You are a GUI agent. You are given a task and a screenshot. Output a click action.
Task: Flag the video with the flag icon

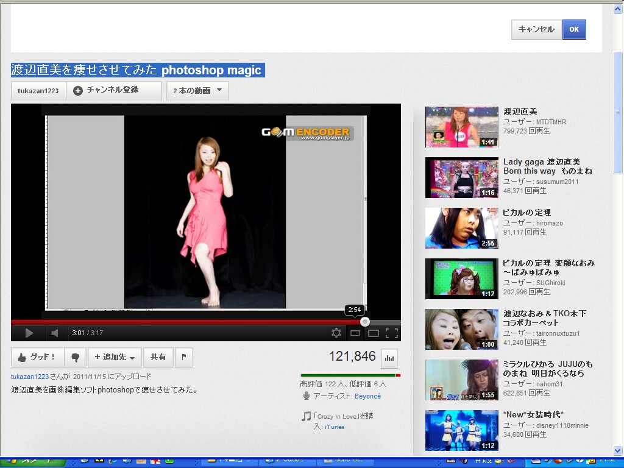(x=183, y=357)
